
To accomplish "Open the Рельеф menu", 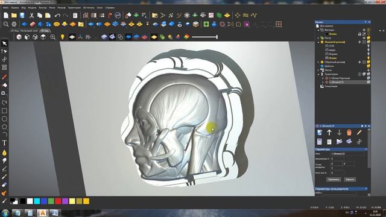I will pos(62,8).
